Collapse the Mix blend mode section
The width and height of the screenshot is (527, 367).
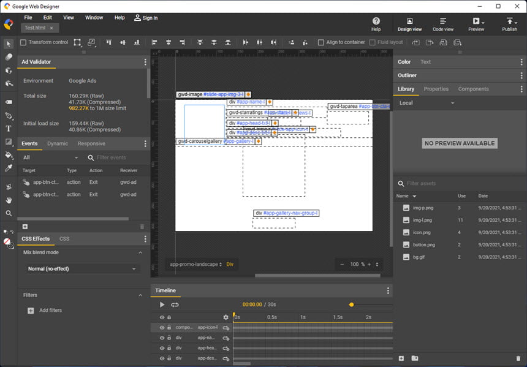pos(140,252)
